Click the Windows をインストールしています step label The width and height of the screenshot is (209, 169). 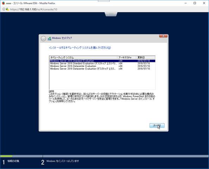(x=63, y=161)
